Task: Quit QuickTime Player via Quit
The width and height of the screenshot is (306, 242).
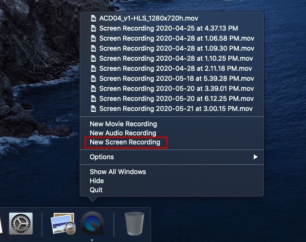Action: point(96,190)
